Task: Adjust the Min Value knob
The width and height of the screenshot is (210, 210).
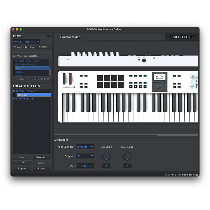Action: 106,157
